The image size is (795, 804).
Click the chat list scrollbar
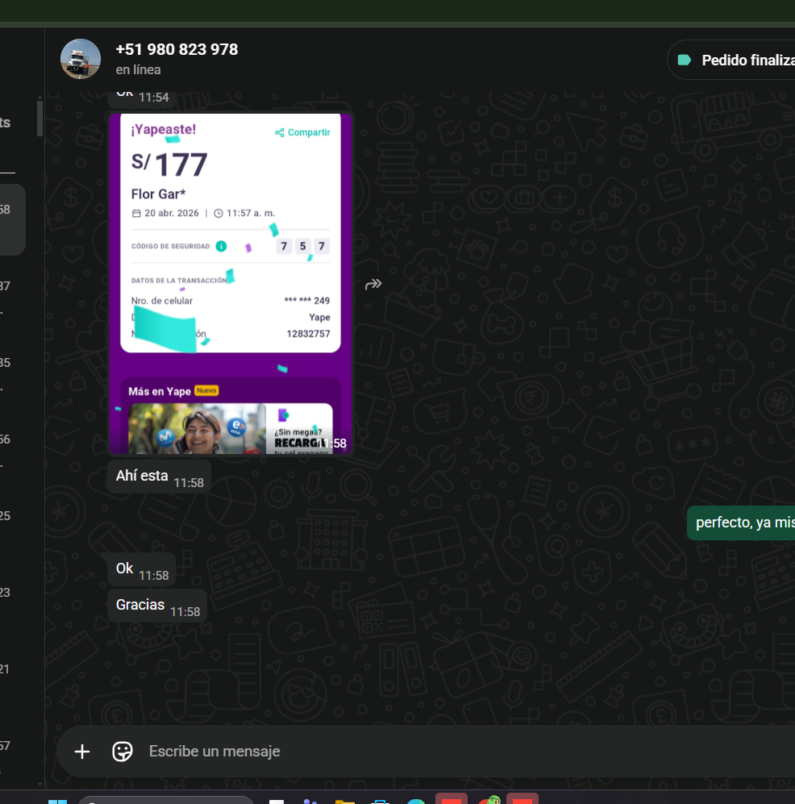(40, 121)
